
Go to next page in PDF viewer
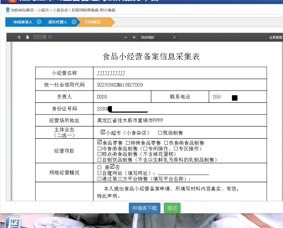[28, 37]
